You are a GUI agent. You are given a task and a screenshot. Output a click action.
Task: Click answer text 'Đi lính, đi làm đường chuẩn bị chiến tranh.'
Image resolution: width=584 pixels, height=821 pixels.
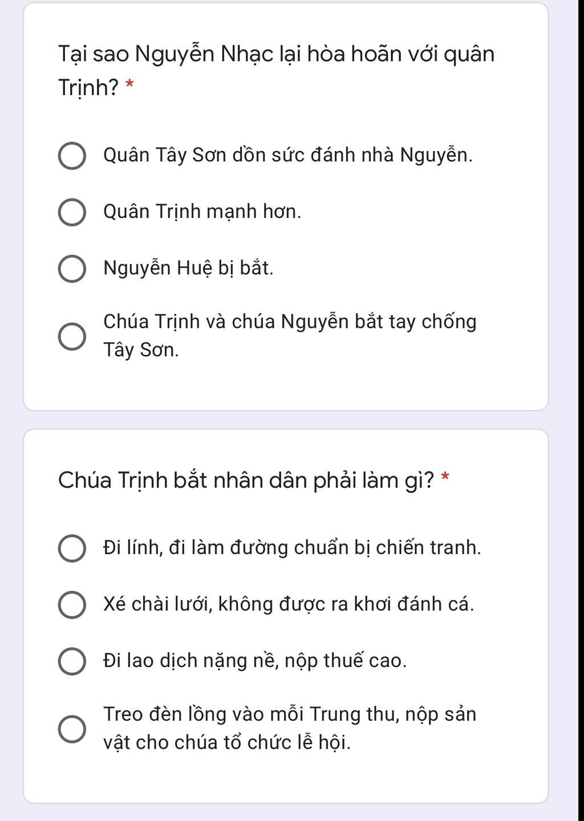point(292,547)
